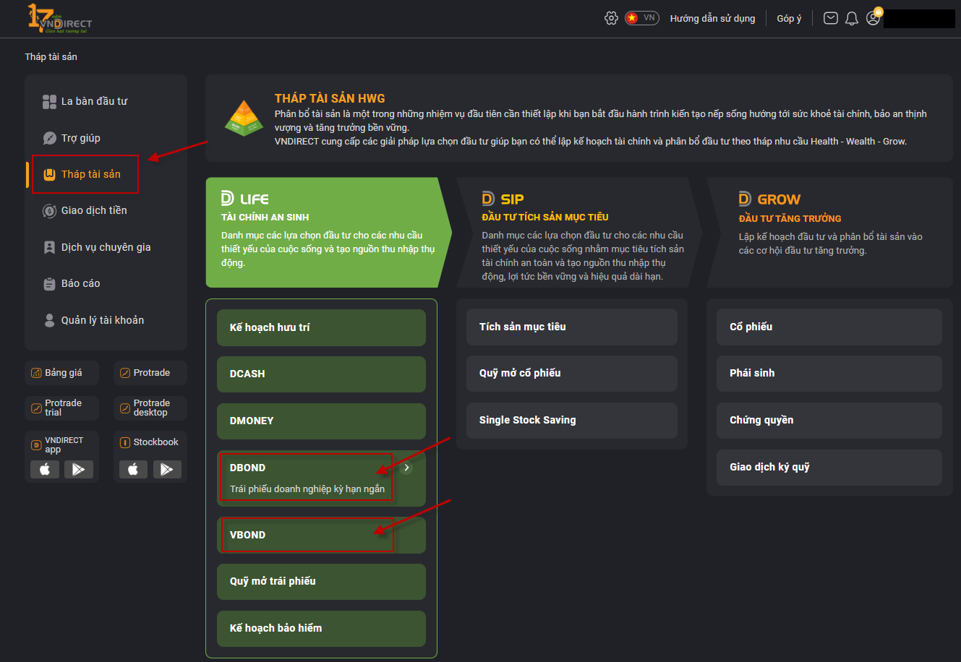
Task: Open the DMONEY option
Action: [321, 421]
